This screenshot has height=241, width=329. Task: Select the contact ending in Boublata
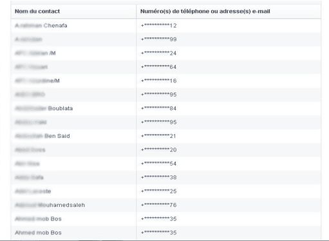[x=44, y=108]
